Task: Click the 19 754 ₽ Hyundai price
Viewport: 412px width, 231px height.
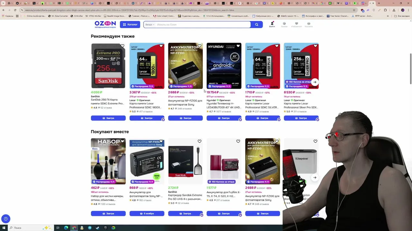Action: [x=212, y=92]
